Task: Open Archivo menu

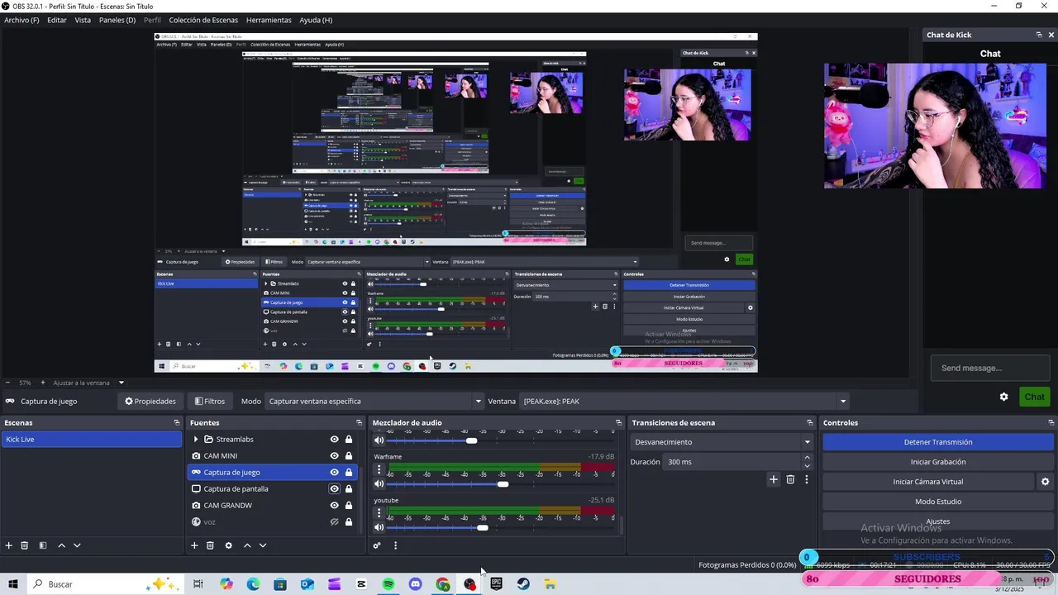Action: [x=21, y=20]
